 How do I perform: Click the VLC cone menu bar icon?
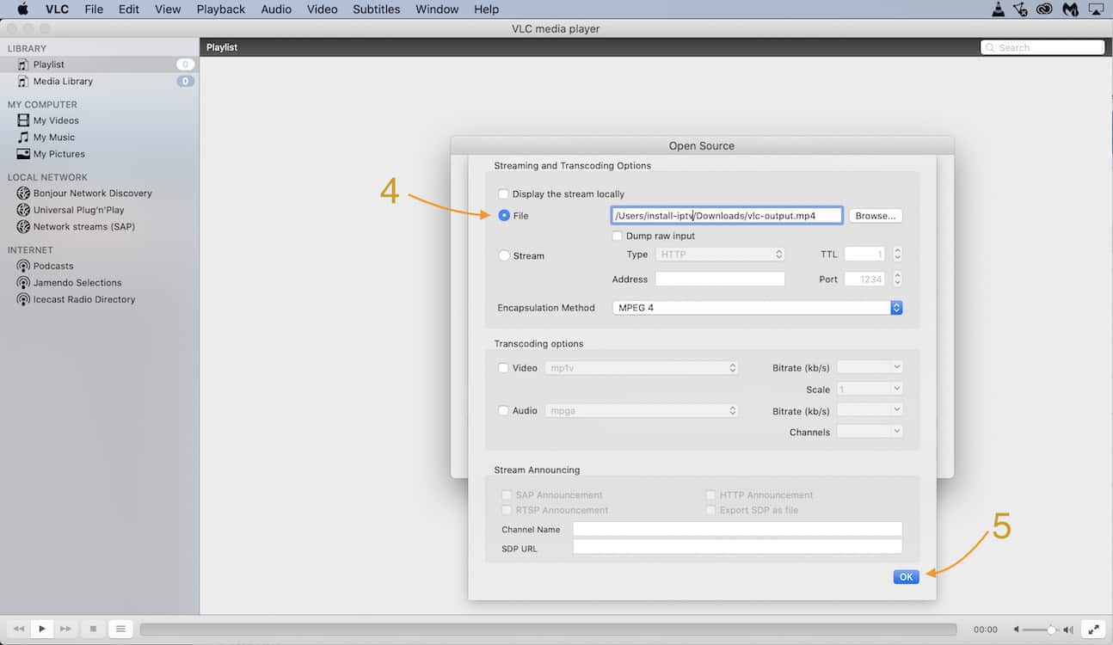[x=997, y=9]
